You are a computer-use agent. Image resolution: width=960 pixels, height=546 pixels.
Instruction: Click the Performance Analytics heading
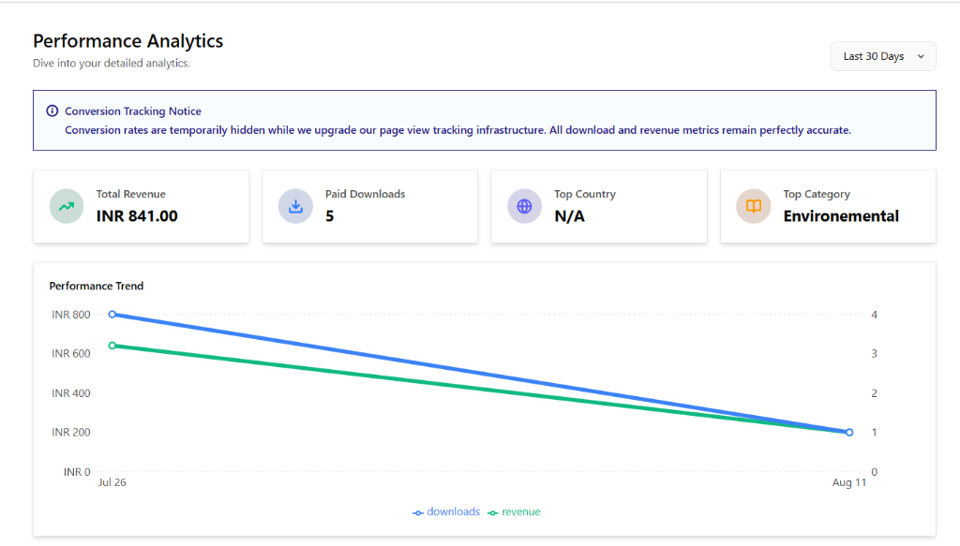127,41
